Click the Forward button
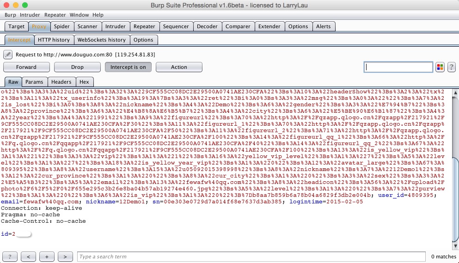 click(26, 67)
